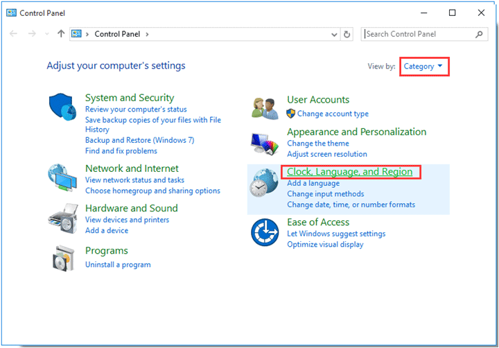Open the View by Category dropdown

coord(423,67)
